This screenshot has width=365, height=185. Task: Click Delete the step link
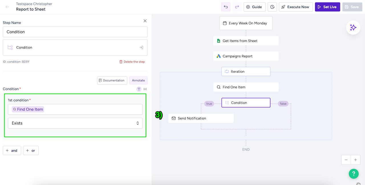click(x=132, y=62)
